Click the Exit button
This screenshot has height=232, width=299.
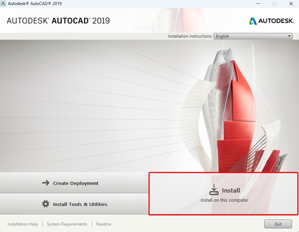[278, 224]
